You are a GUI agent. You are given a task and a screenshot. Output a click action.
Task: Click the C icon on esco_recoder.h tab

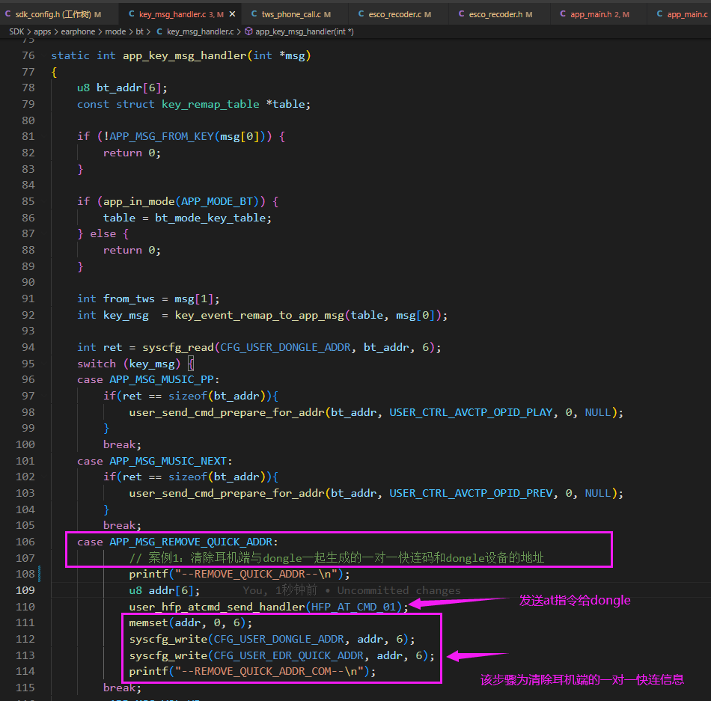461,14
